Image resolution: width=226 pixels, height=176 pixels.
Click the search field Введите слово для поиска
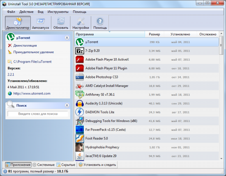(38, 114)
